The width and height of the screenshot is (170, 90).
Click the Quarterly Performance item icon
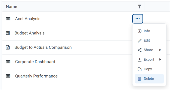8,76
